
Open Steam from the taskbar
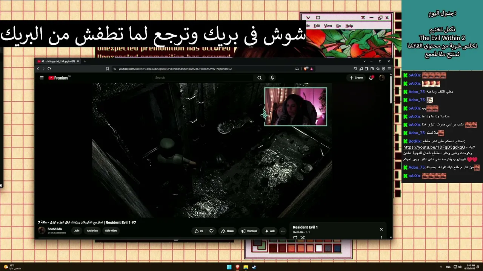pos(254,267)
